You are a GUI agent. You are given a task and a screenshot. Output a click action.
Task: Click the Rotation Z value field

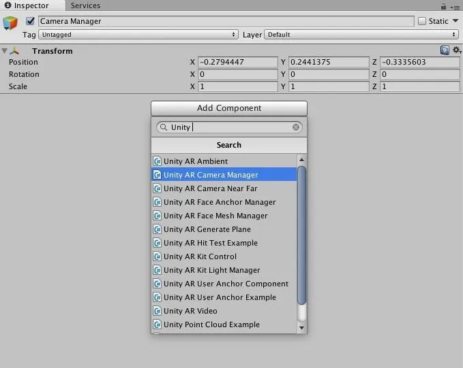tap(419, 74)
